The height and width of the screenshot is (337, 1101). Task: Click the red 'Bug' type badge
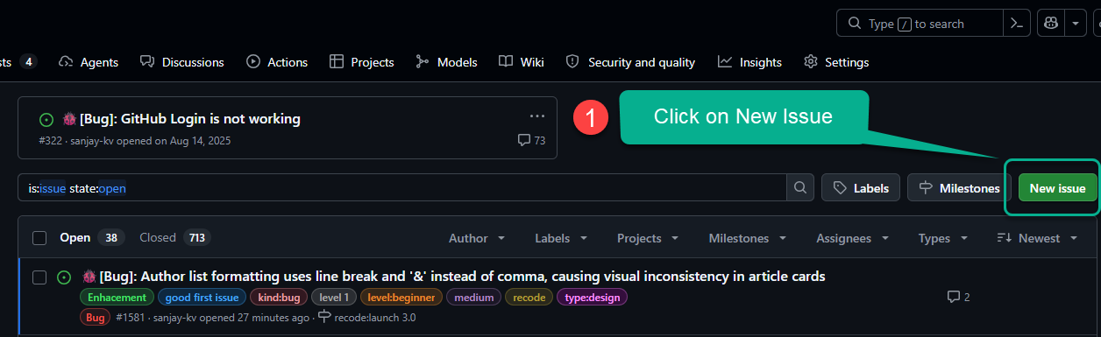95,318
